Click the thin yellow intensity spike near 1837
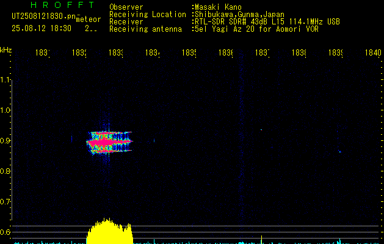This screenshot has width=384, height=244. pos(261,240)
